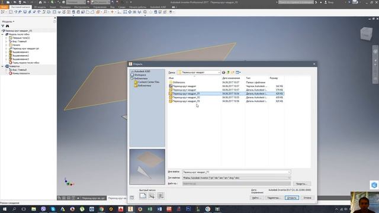Click the quick launch open from vault icon

tap(152, 196)
